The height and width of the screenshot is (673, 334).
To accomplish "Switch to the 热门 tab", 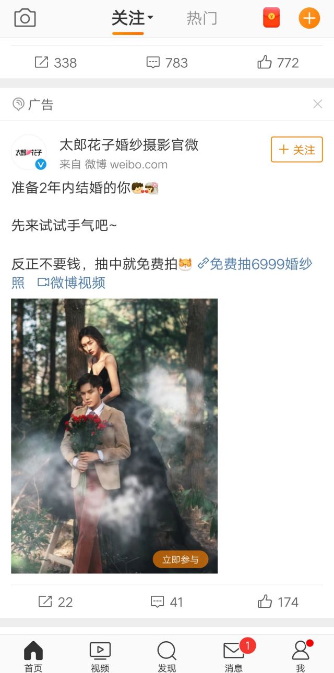I will tap(202, 18).
